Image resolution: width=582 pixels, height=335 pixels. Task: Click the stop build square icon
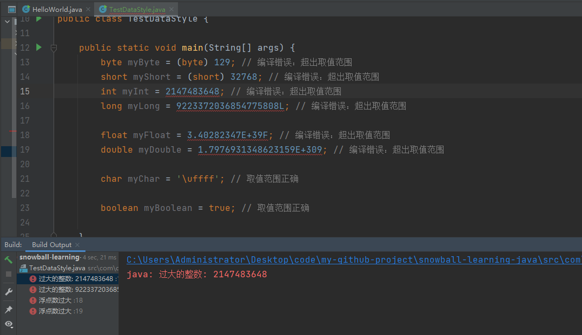coord(9,274)
